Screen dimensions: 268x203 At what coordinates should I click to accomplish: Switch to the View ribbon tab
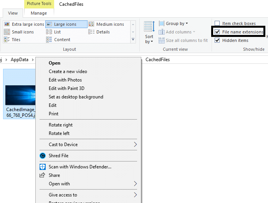pyautogui.click(x=13, y=13)
